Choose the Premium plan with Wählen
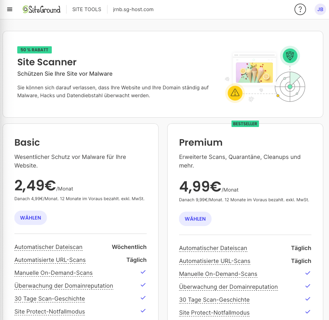Screen dimensions: 329x320 [x=195, y=219]
